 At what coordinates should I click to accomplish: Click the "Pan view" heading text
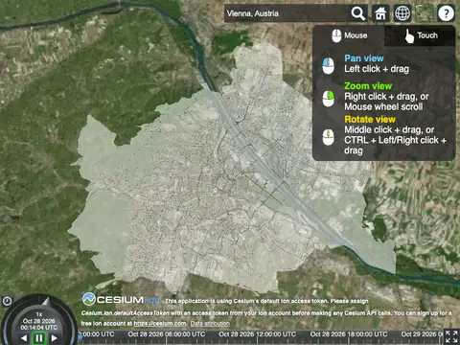[364, 58]
